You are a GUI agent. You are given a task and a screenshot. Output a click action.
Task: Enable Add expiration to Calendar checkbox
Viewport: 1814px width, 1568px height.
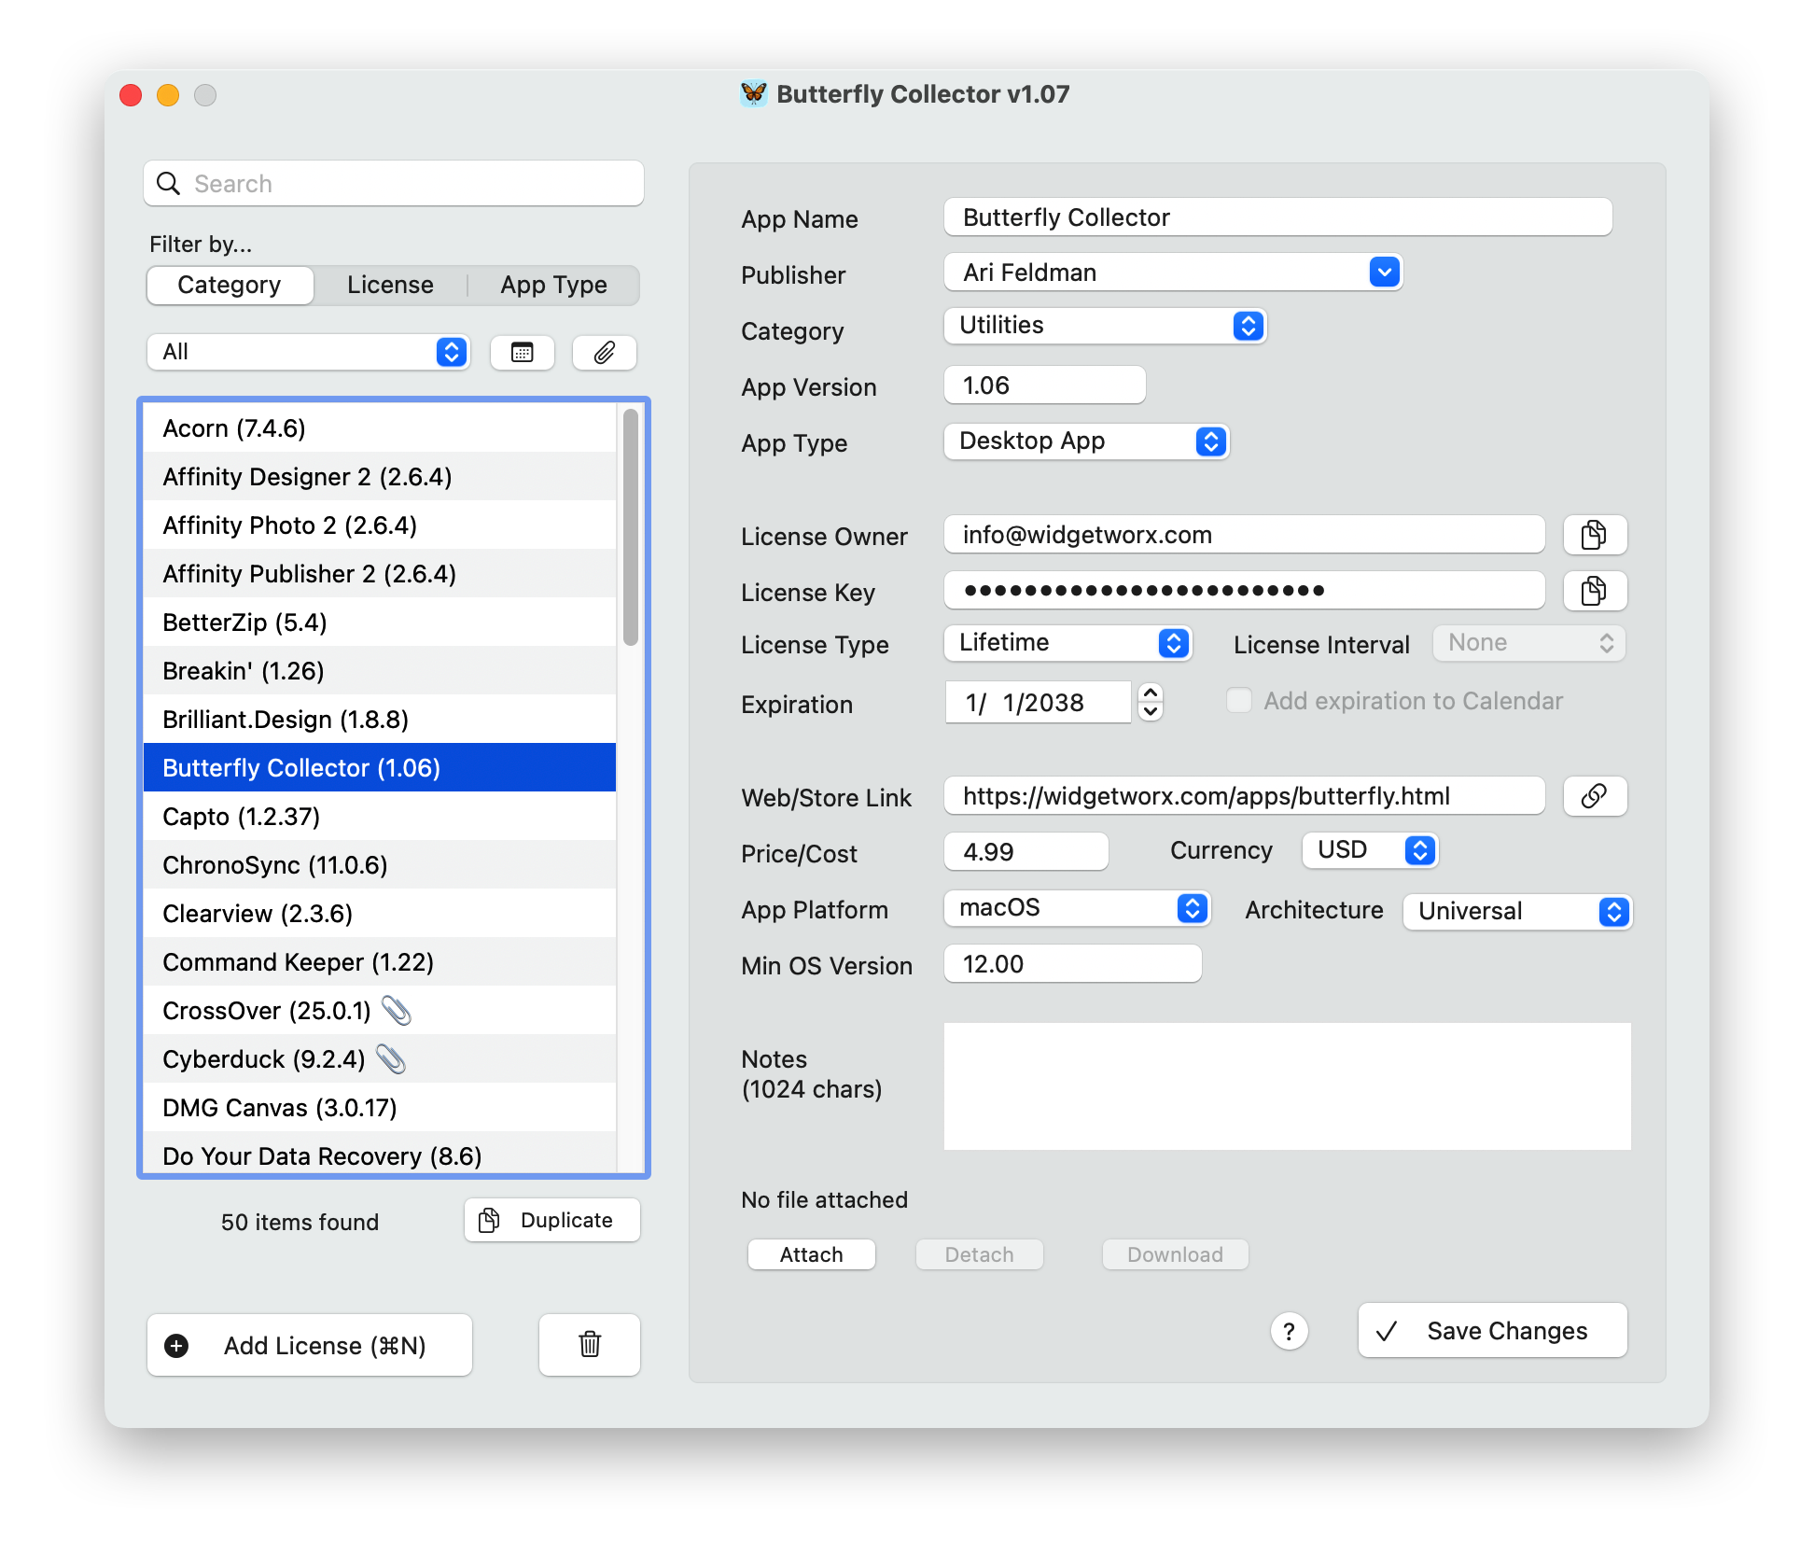(1239, 701)
